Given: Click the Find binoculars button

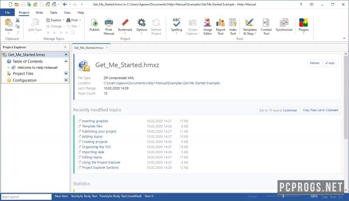Looking at the screenshot, I should point(72,20).
